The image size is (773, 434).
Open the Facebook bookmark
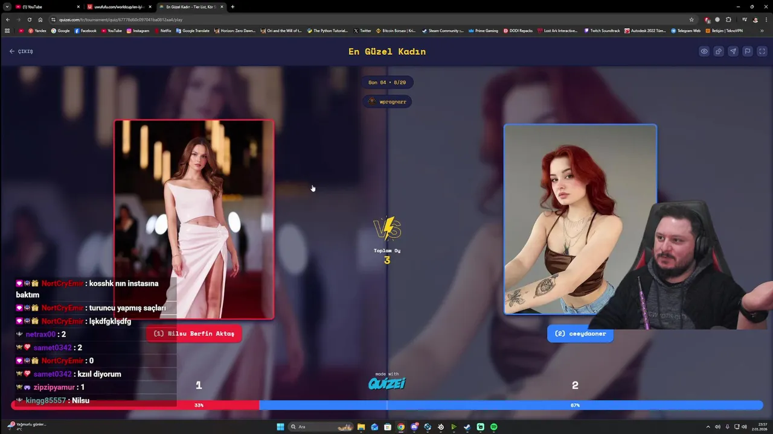[x=85, y=31]
